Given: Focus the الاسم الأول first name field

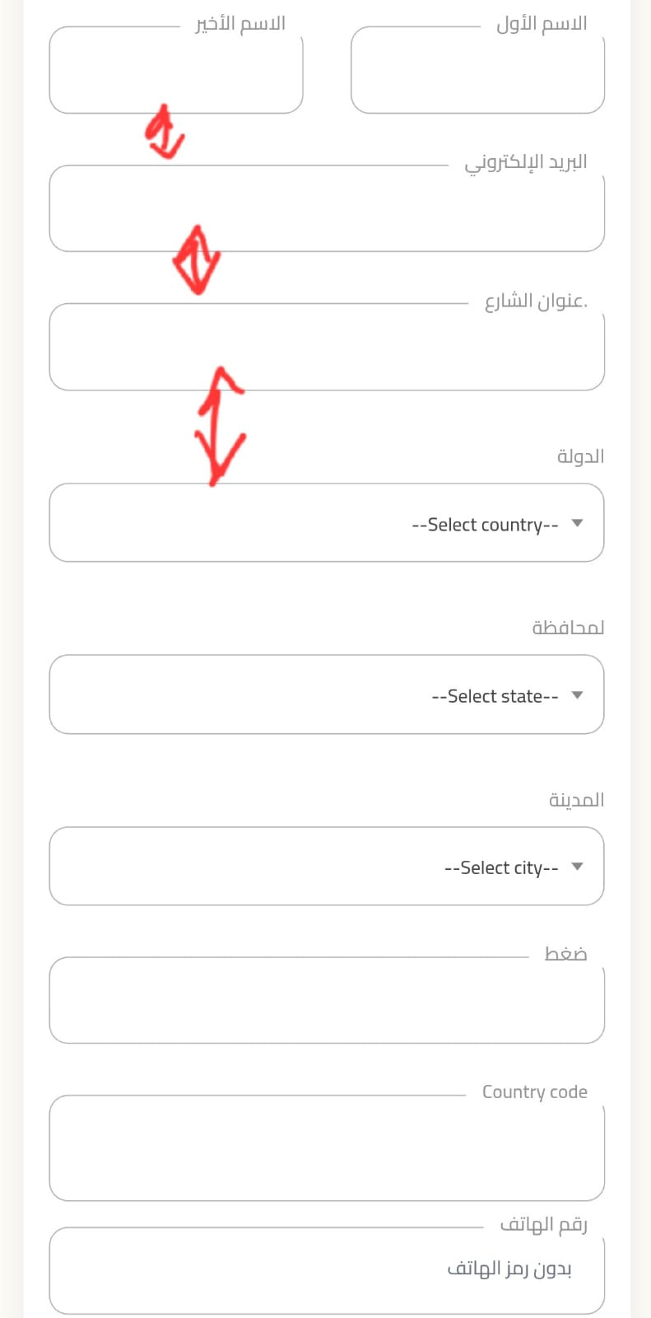Looking at the screenshot, I should 477,70.
